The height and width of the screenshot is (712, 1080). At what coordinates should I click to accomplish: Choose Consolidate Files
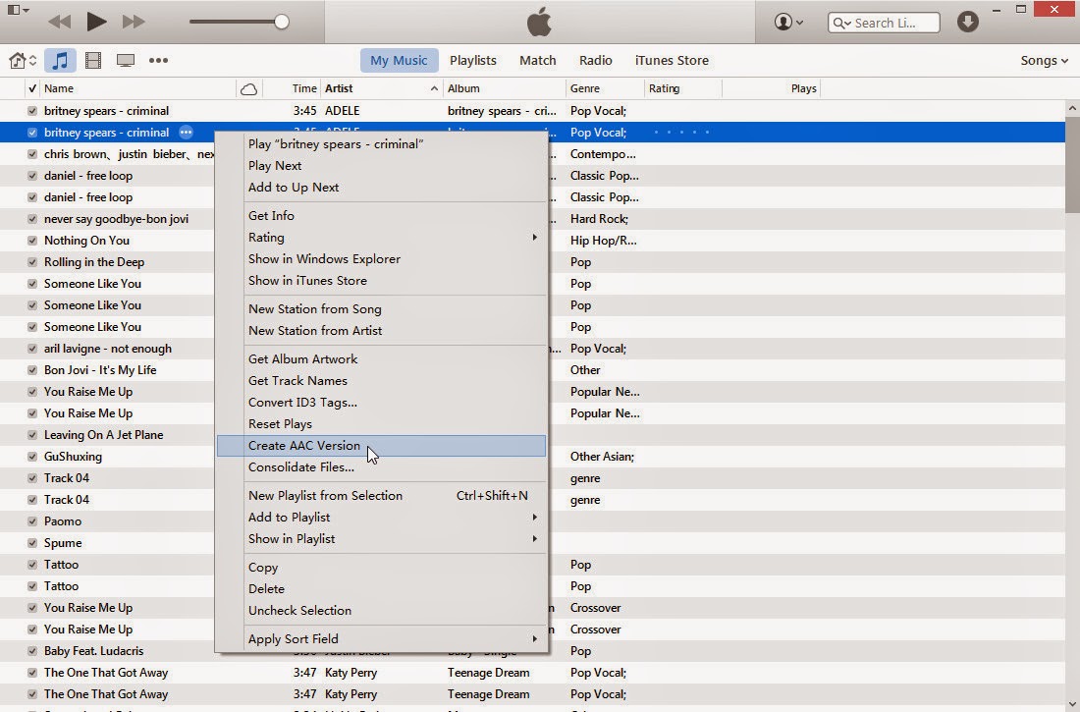point(381,467)
